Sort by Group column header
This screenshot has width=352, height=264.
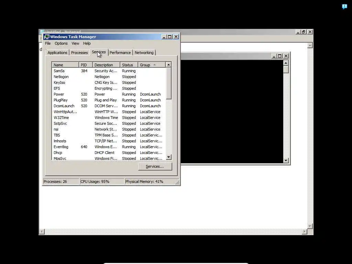[152, 65]
